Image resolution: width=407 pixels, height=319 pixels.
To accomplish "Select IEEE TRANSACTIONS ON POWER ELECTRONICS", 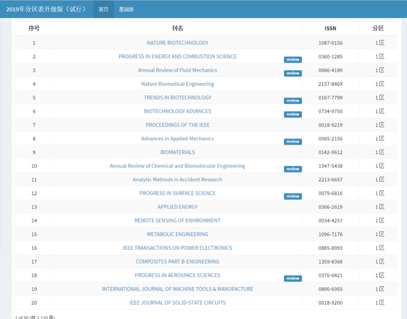I will tap(177, 248).
